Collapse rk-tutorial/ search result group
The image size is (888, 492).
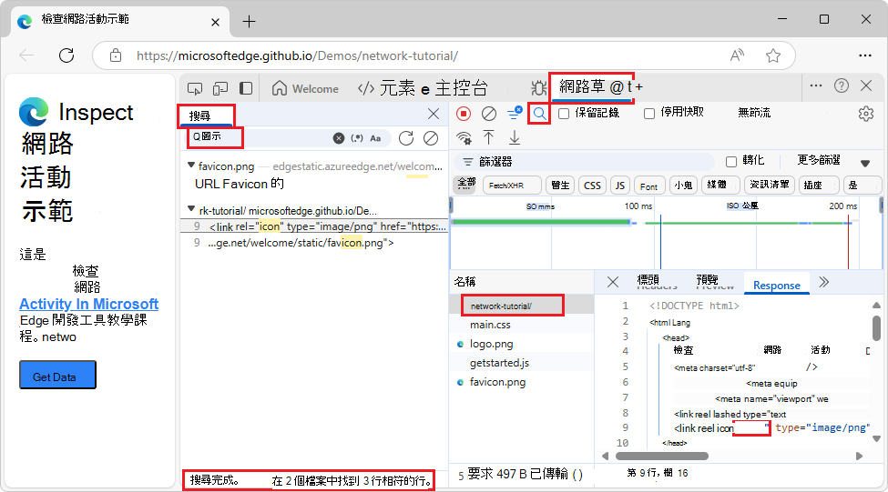coord(191,209)
